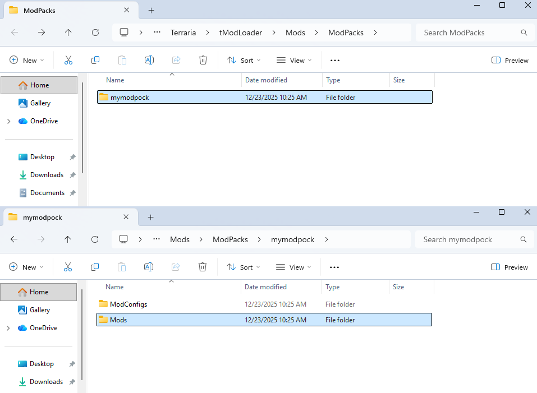The width and height of the screenshot is (537, 393).
Task: Click the Rename icon in mymodpock window toolbar
Action: (149, 267)
